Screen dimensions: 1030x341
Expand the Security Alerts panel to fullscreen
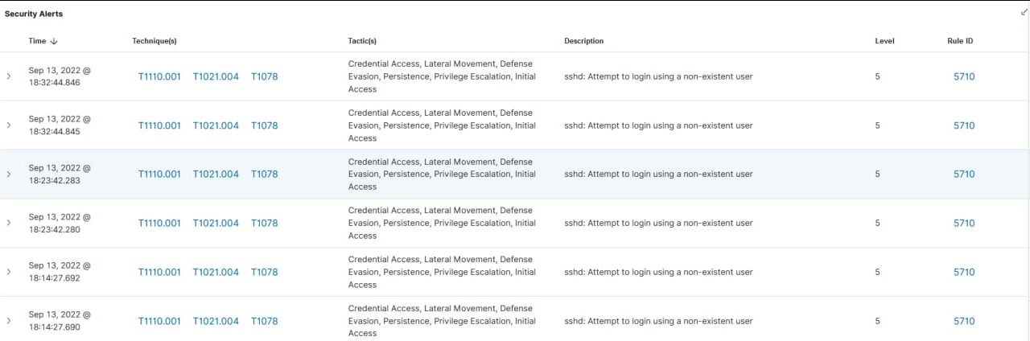[x=1024, y=13]
